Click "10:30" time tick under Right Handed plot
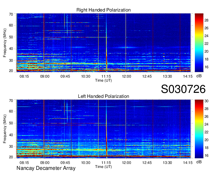 tap(86, 76)
